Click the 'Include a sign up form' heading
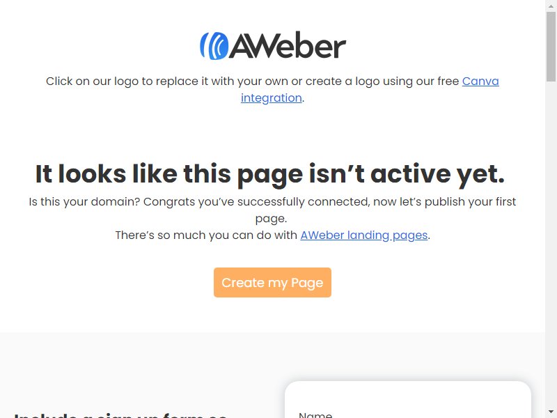The height and width of the screenshot is (418, 557). point(120,415)
